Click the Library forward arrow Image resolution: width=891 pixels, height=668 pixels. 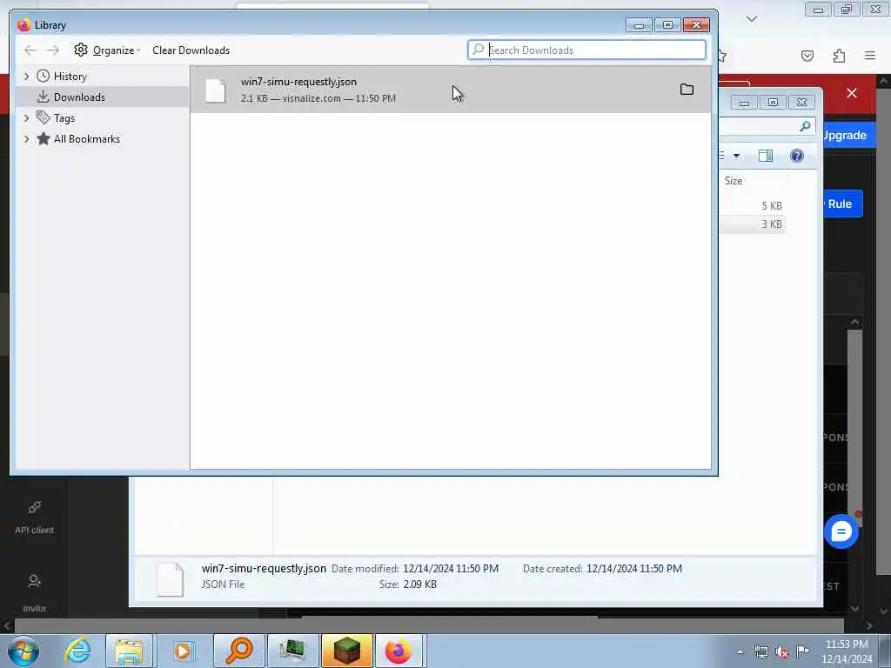pos(53,50)
